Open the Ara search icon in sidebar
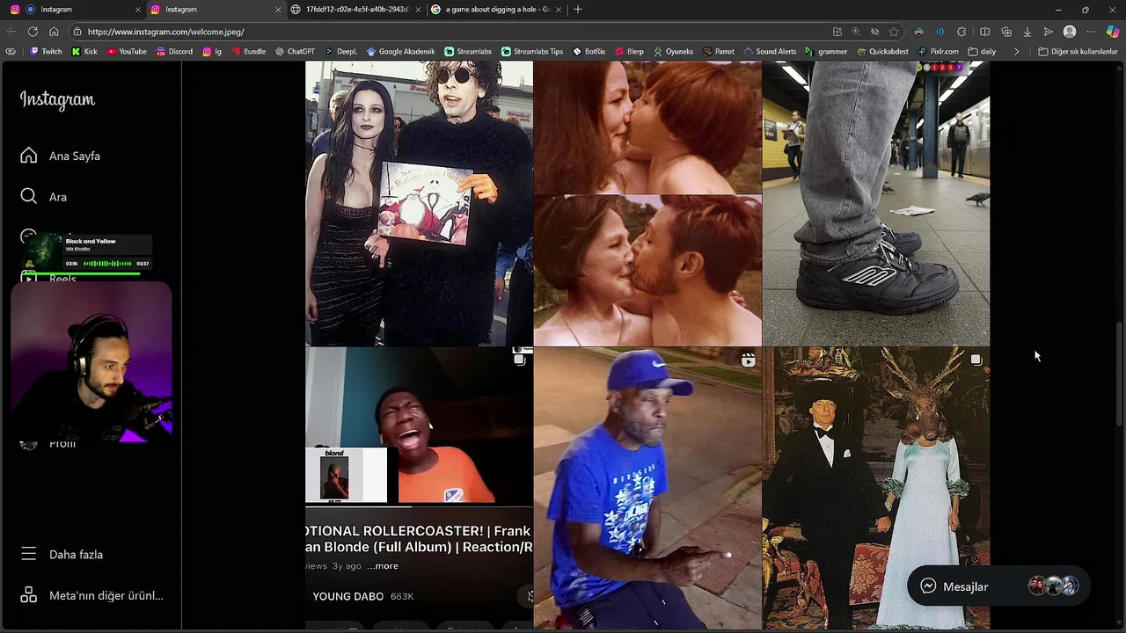The image size is (1126, 633). tap(29, 196)
